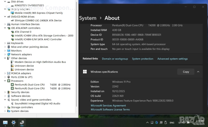Click the KINGSTON disk drive icon

(x=12, y=5)
